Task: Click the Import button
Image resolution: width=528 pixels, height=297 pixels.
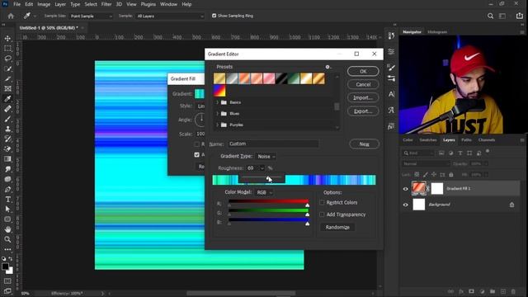Action: click(363, 97)
